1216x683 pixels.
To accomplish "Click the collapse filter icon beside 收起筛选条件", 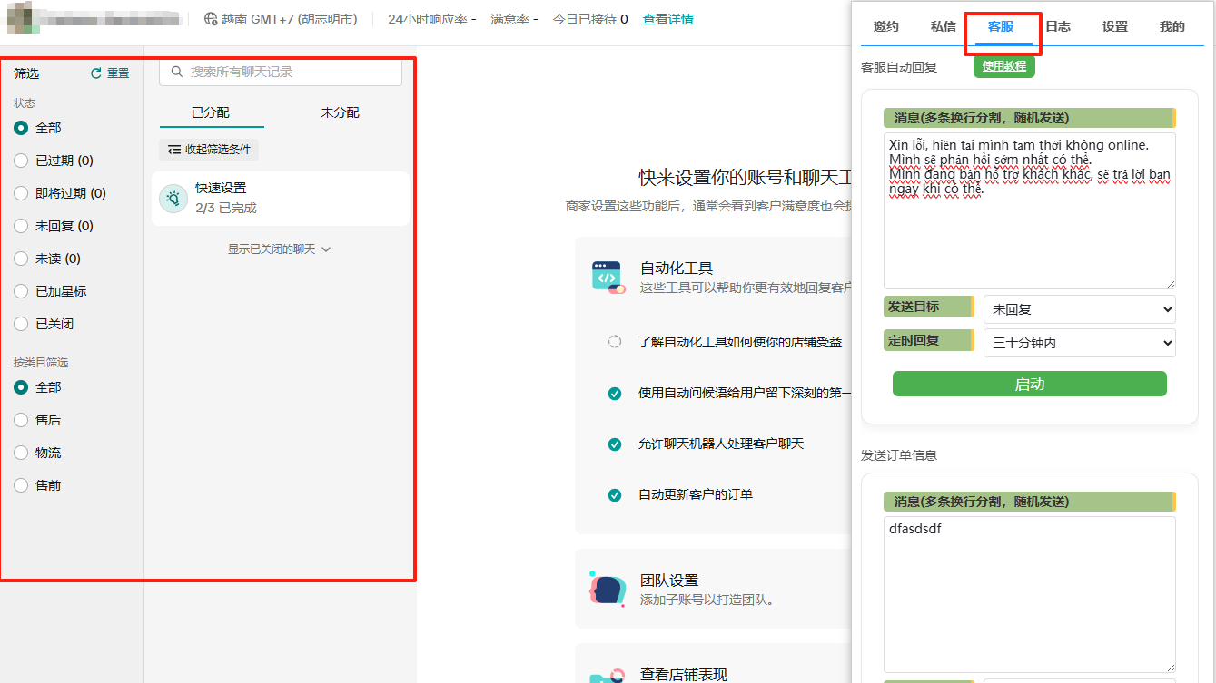I will 174,150.
